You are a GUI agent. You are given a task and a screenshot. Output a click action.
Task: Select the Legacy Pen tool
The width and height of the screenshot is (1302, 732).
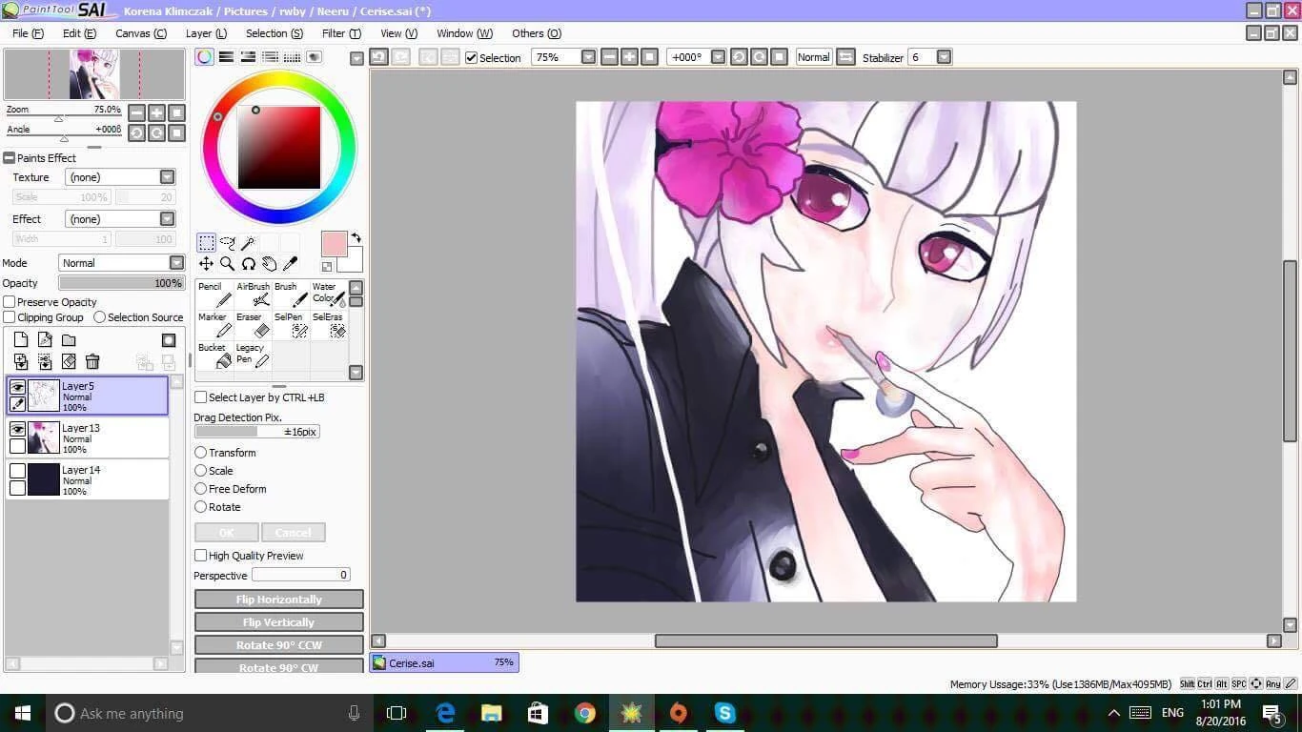tap(253, 356)
